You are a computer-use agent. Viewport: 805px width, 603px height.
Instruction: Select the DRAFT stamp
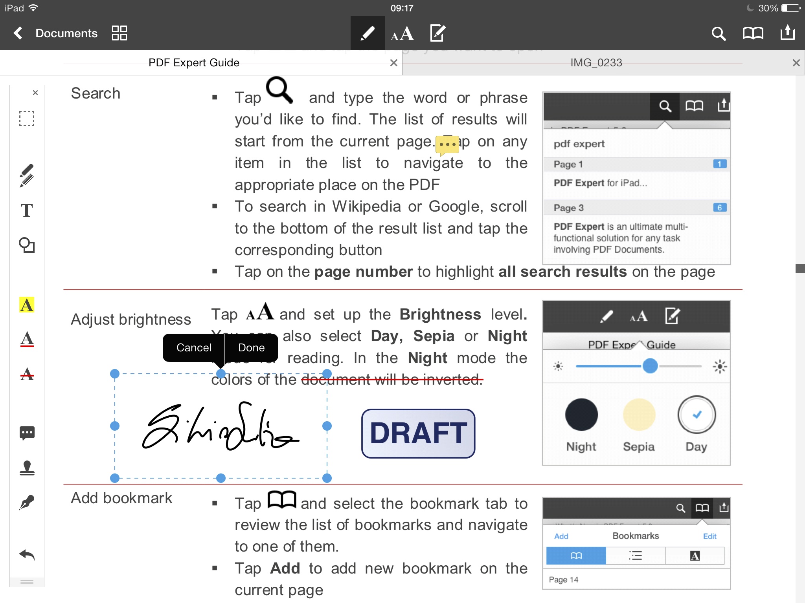[x=418, y=433]
